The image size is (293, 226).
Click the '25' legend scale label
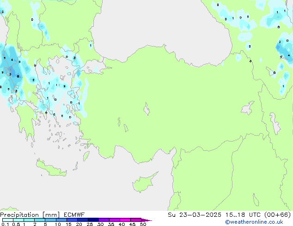point(90,224)
